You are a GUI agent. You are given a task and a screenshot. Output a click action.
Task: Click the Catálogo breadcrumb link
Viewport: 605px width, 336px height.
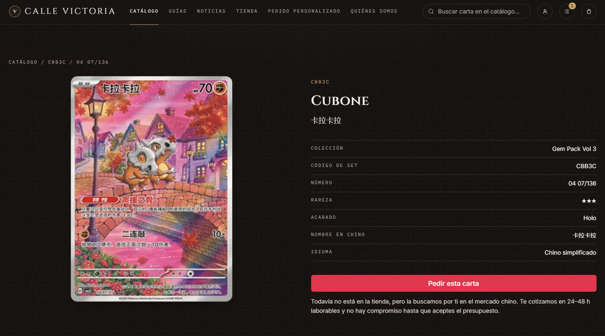point(23,62)
